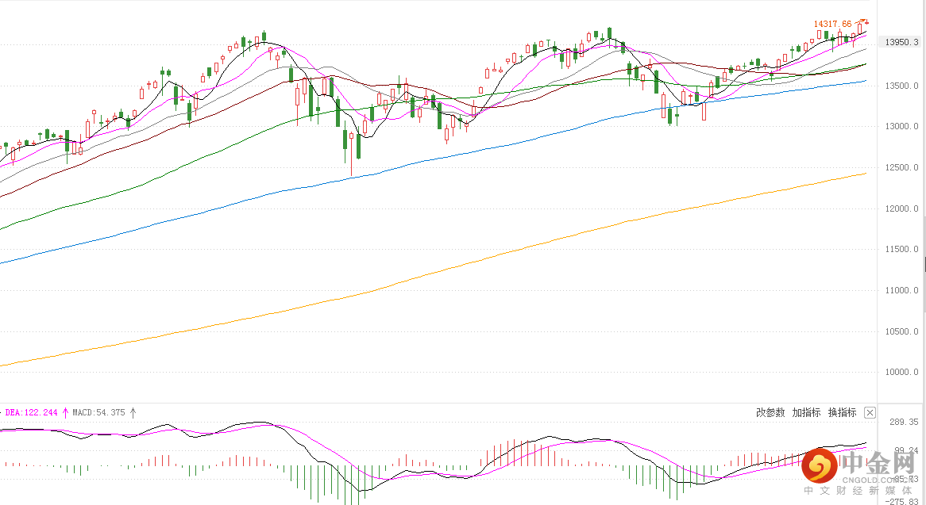The image size is (926, 505).
Task: Click the -275.83 MACD axis value
Action: pyautogui.click(x=905, y=501)
